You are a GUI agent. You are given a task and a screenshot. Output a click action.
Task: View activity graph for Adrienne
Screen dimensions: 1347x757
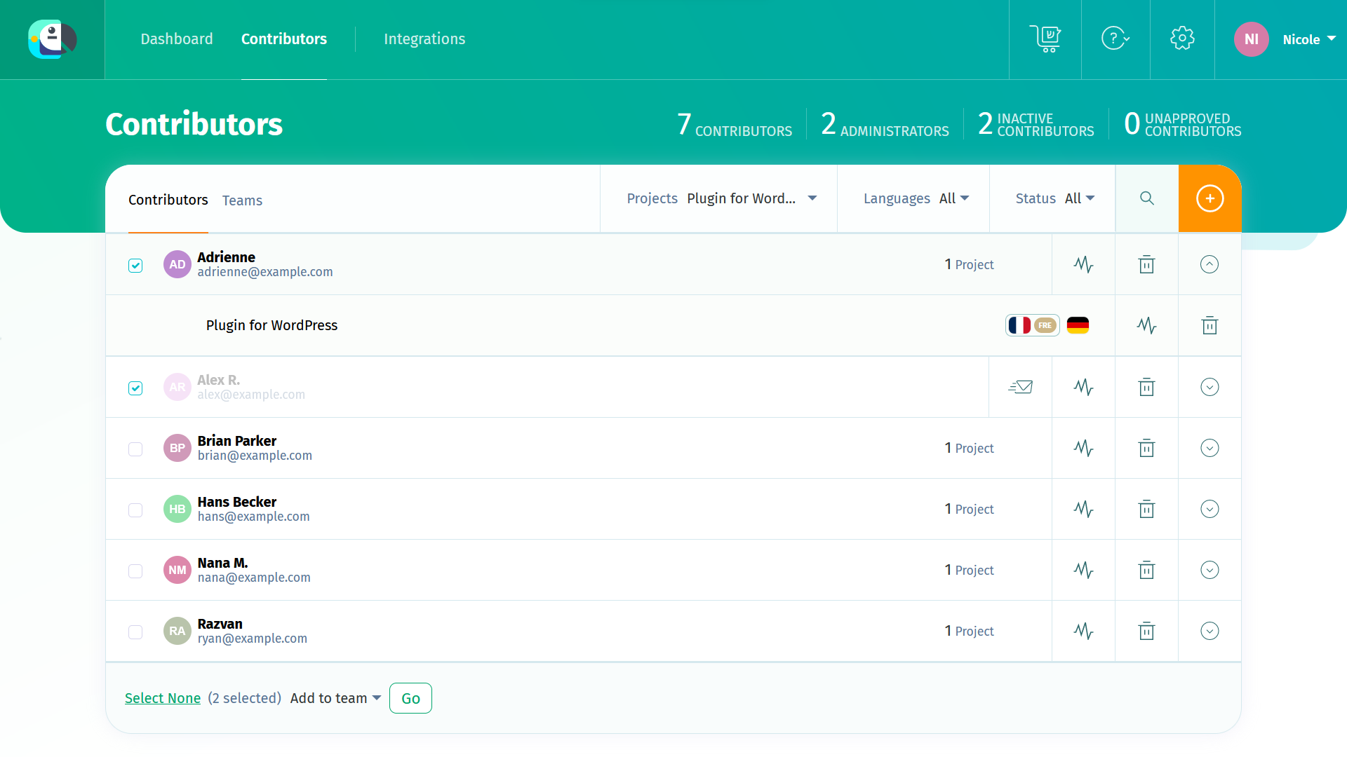pyautogui.click(x=1083, y=264)
